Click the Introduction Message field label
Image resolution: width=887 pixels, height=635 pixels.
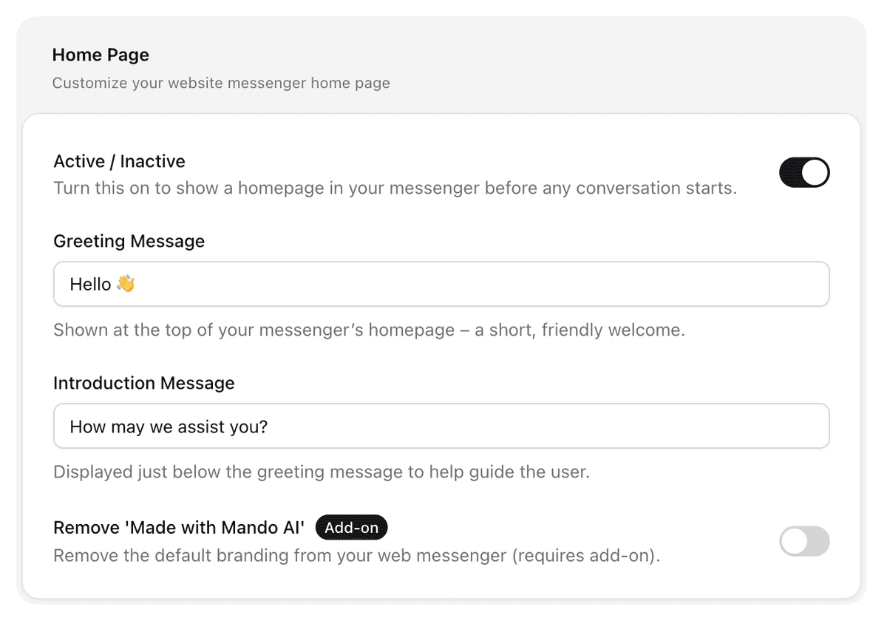coord(144,383)
